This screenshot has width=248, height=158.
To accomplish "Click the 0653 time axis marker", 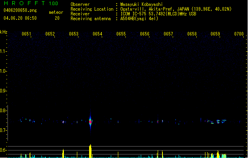I will (74, 34).
